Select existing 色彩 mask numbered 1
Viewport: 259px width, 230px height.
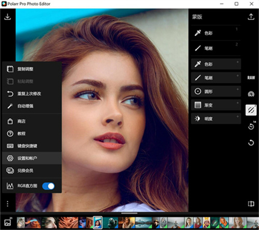(x=215, y=33)
